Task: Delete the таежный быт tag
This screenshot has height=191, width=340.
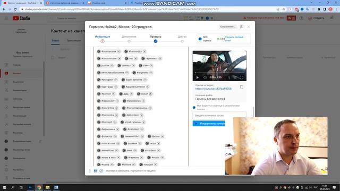Action: click(142, 136)
